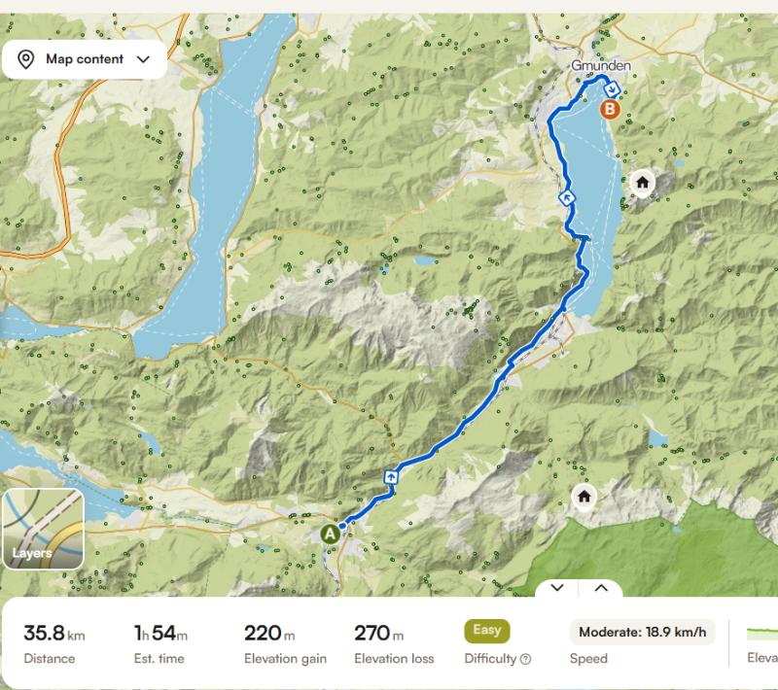
Task: Open the Difficulty help question mark
Action: (526, 659)
